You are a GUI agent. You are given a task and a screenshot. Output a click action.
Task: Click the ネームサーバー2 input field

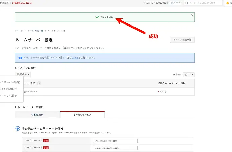click(116, 148)
